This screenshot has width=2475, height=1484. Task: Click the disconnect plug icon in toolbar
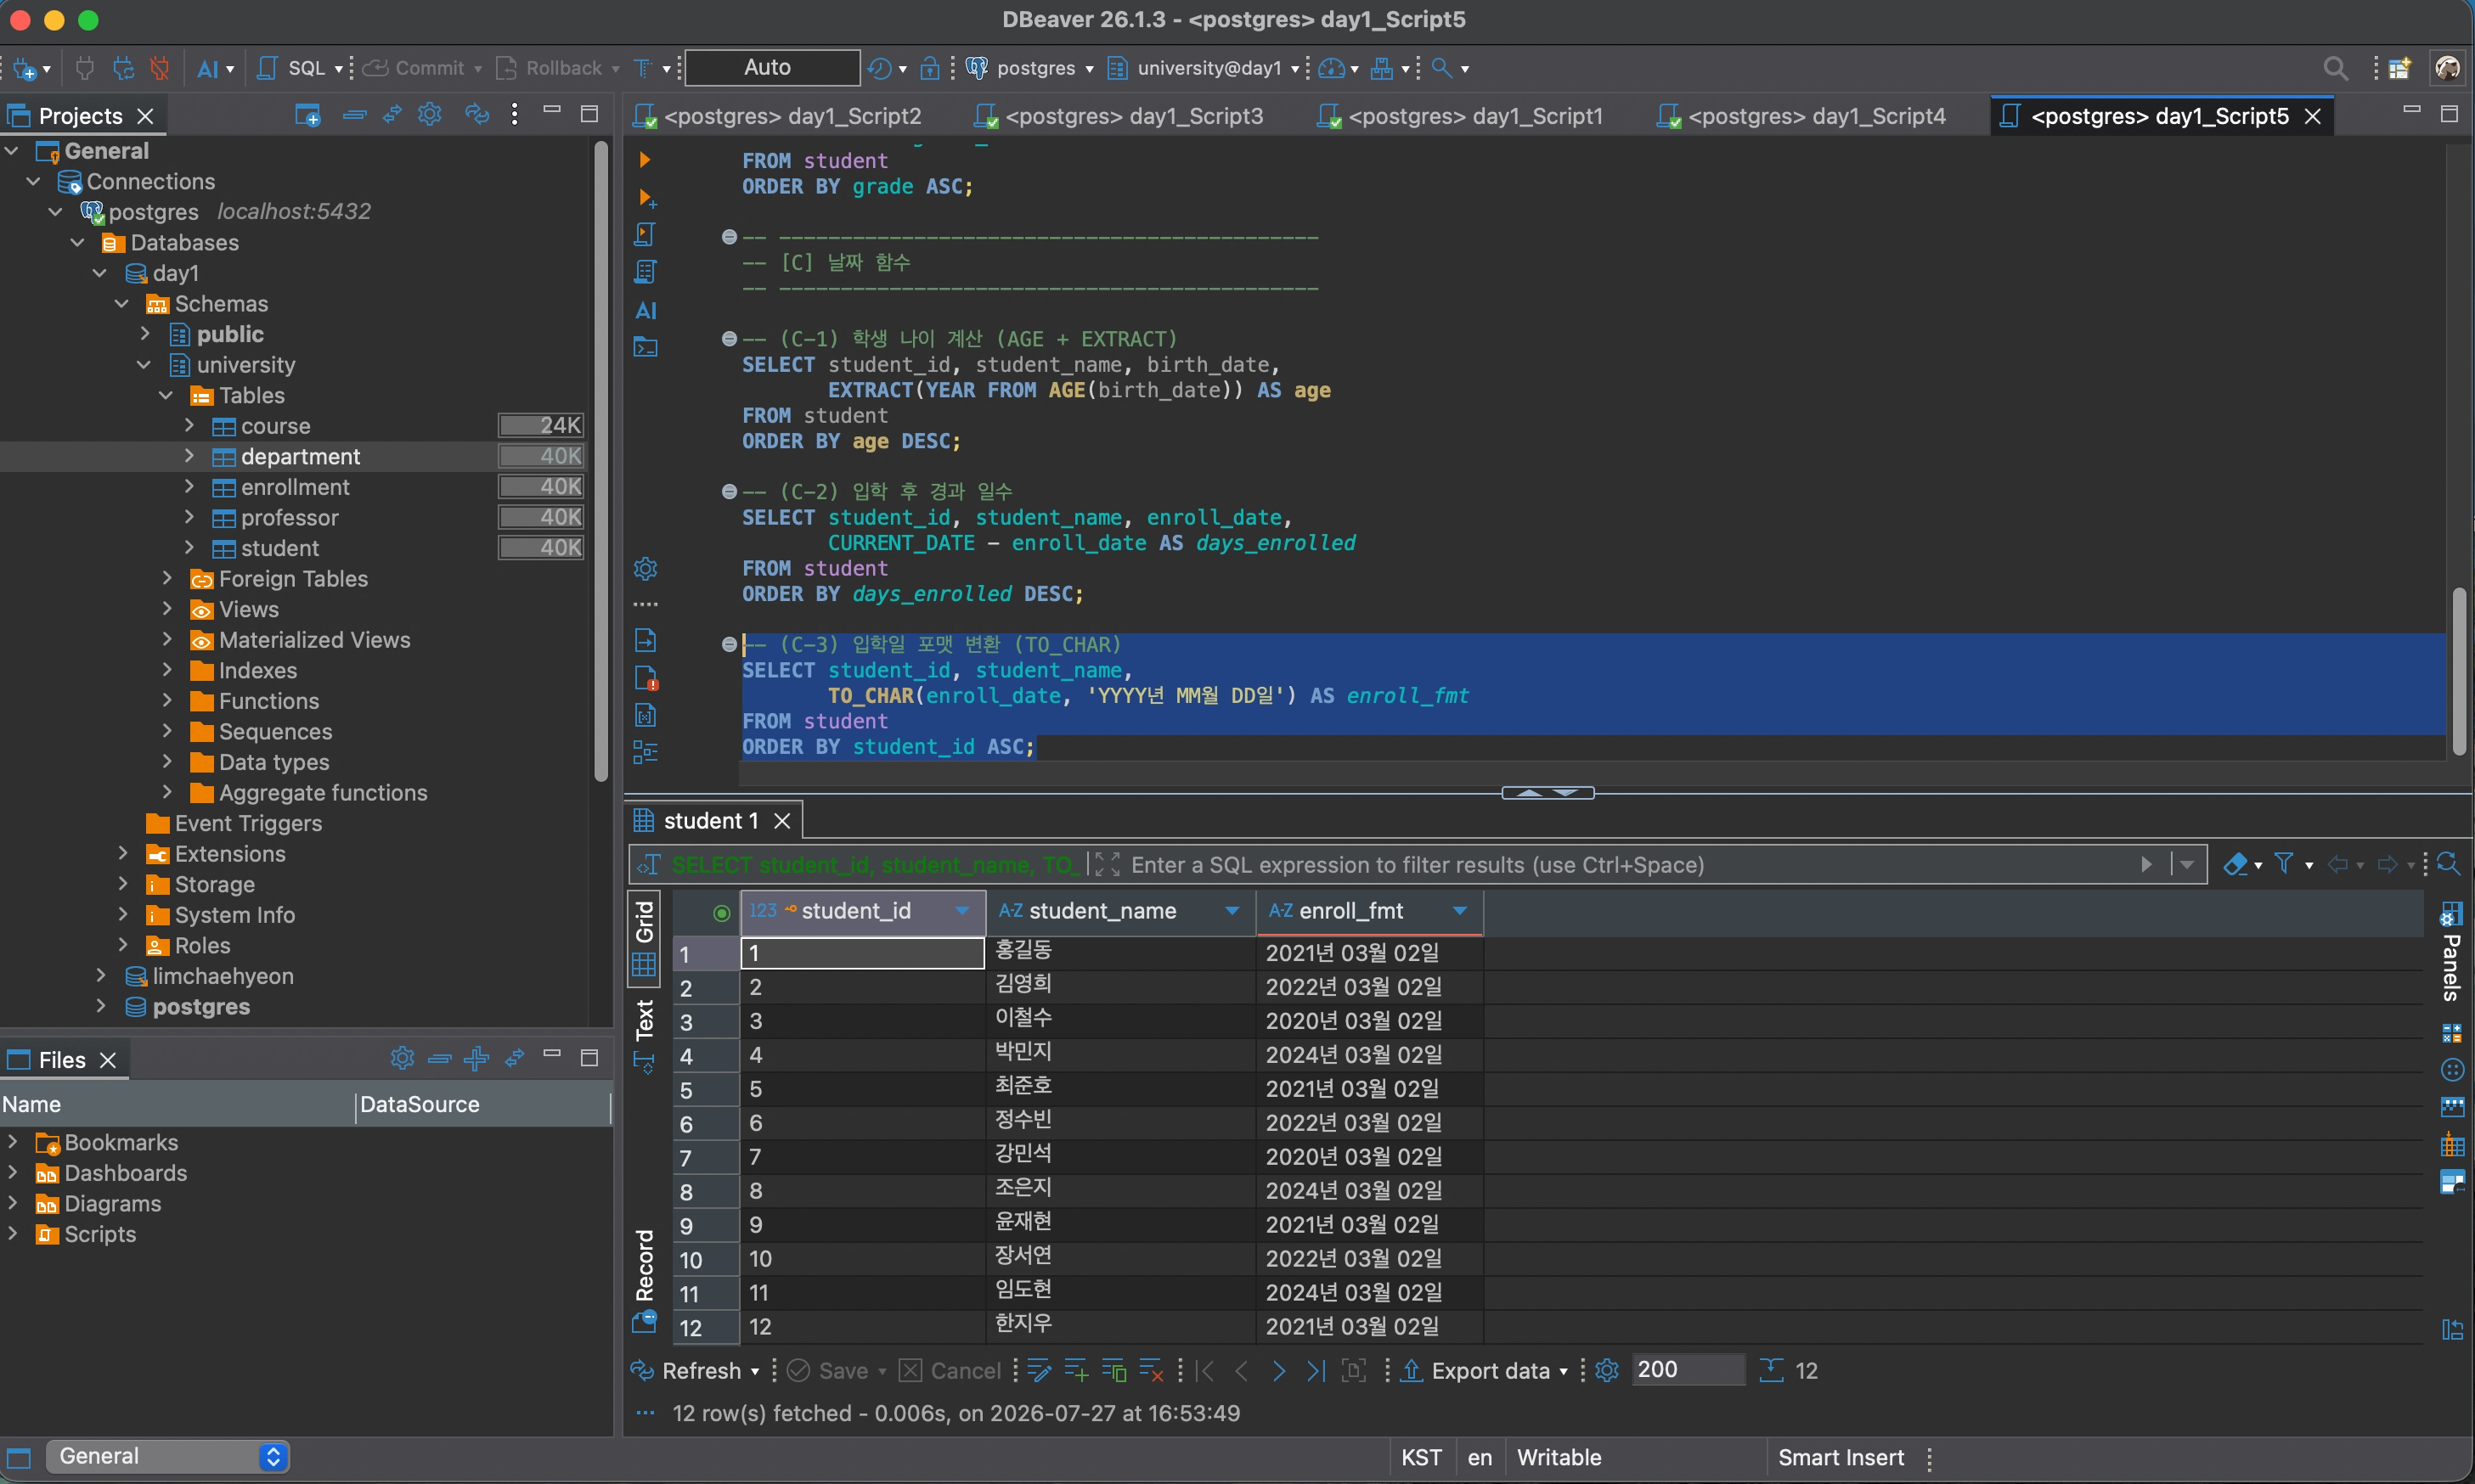pos(159,68)
